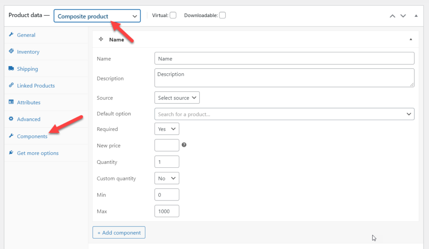This screenshot has height=249, width=429.
Task: Open the Get more options tab
Action: (x=46, y=153)
